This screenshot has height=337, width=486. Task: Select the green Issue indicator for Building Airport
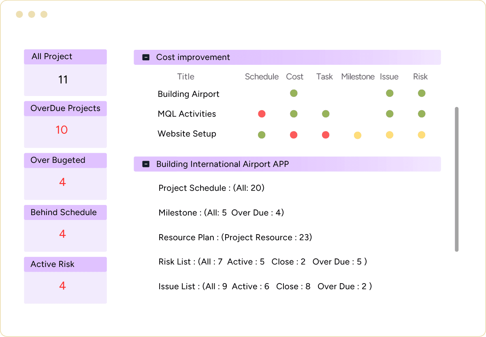(390, 93)
